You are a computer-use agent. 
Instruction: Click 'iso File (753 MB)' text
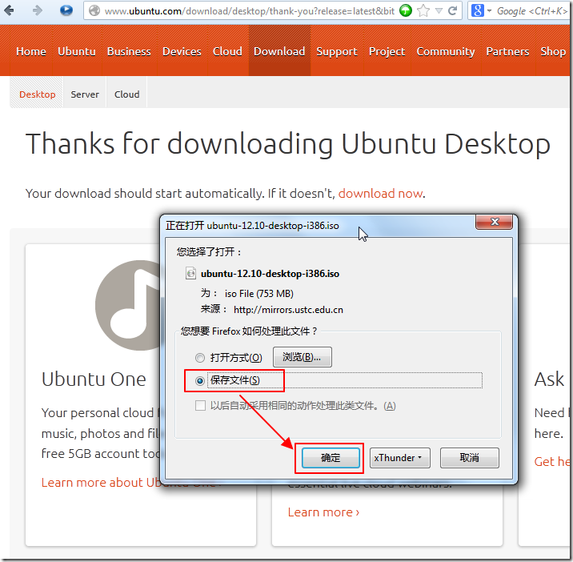(259, 294)
